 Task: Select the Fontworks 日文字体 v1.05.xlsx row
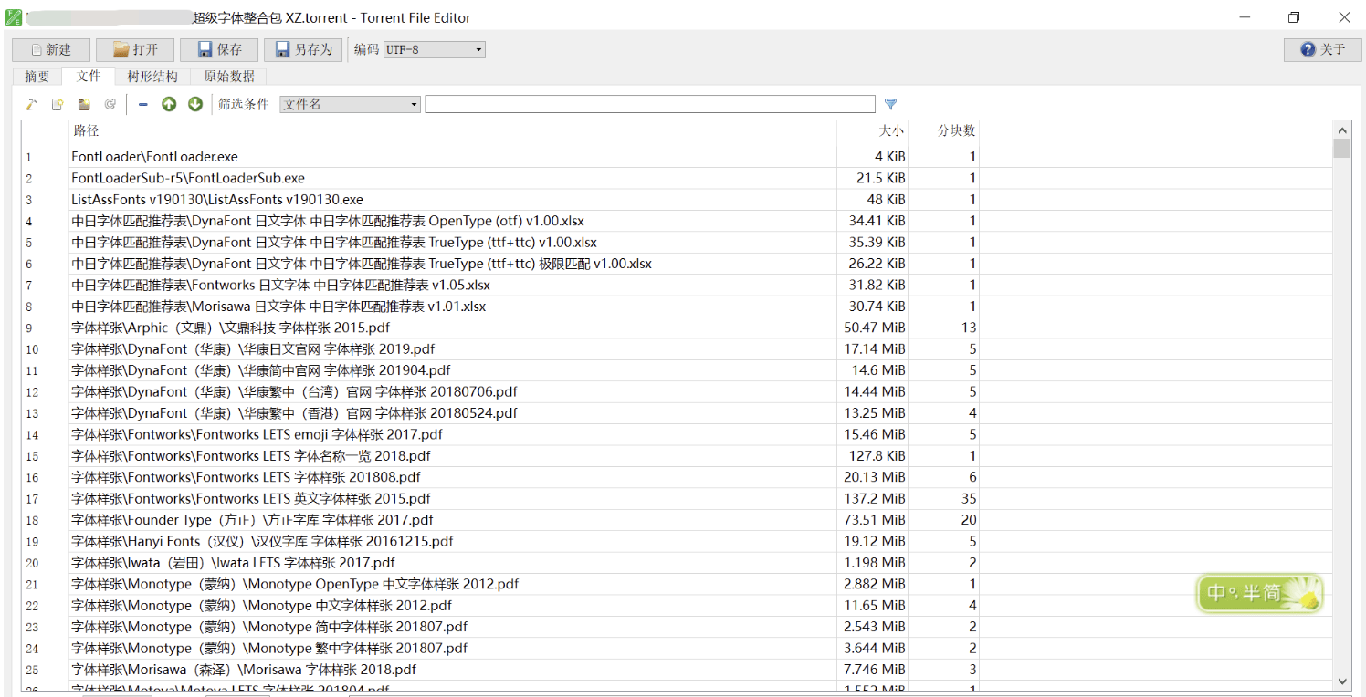pyautogui.click(x=678, y=285)
